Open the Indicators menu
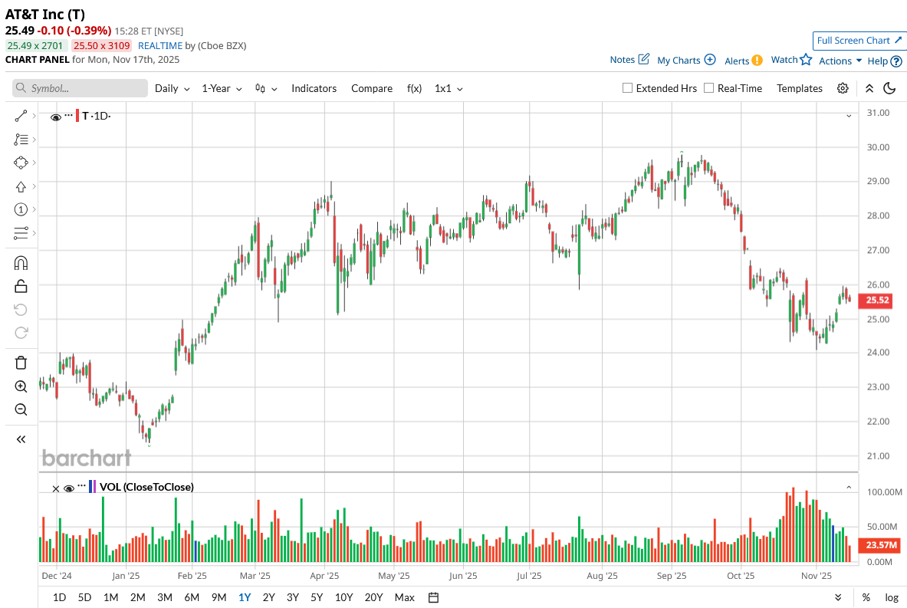 point(314,88)
